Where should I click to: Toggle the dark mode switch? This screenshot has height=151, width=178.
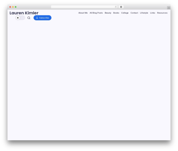(x=20, y=18)
